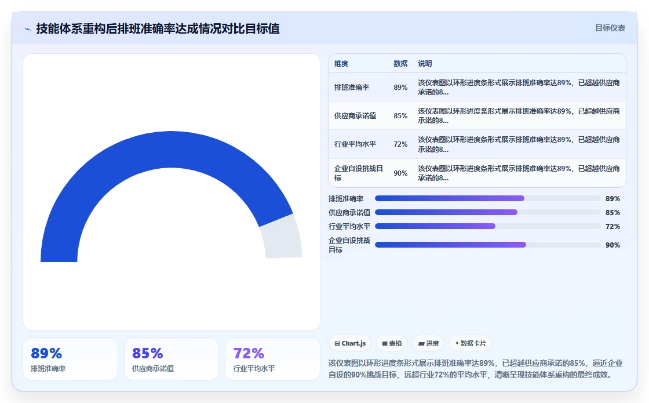Click the 89% value in the table

(x=400, y=88)
